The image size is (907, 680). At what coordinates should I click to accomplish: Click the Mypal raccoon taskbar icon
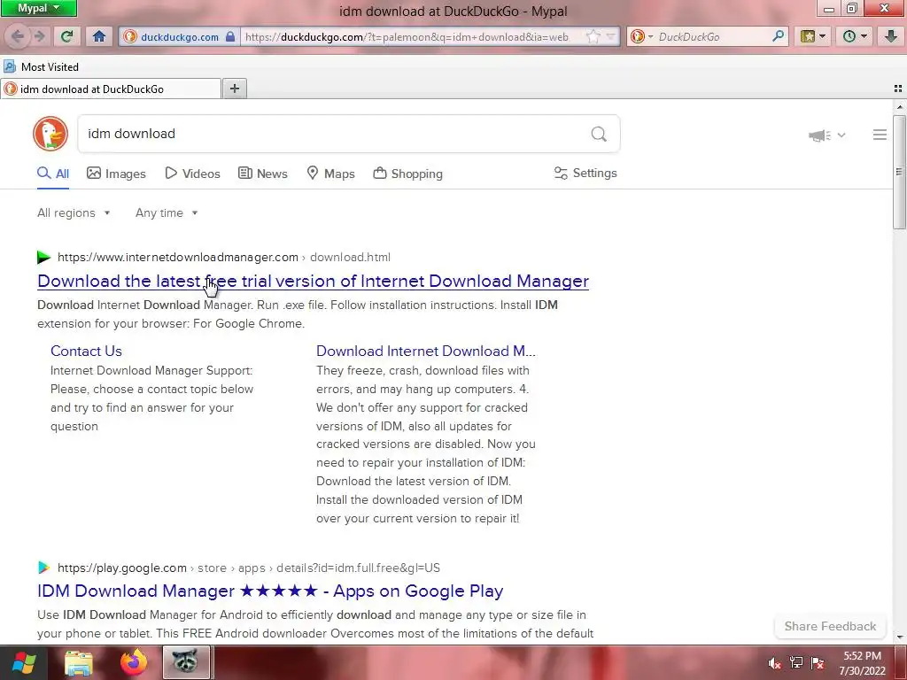tap(186, 662)
